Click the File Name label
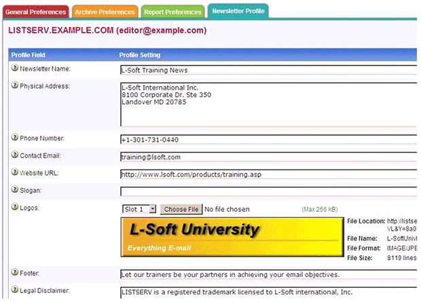Viewport: 421px width, 302px height. pos(362,238)
